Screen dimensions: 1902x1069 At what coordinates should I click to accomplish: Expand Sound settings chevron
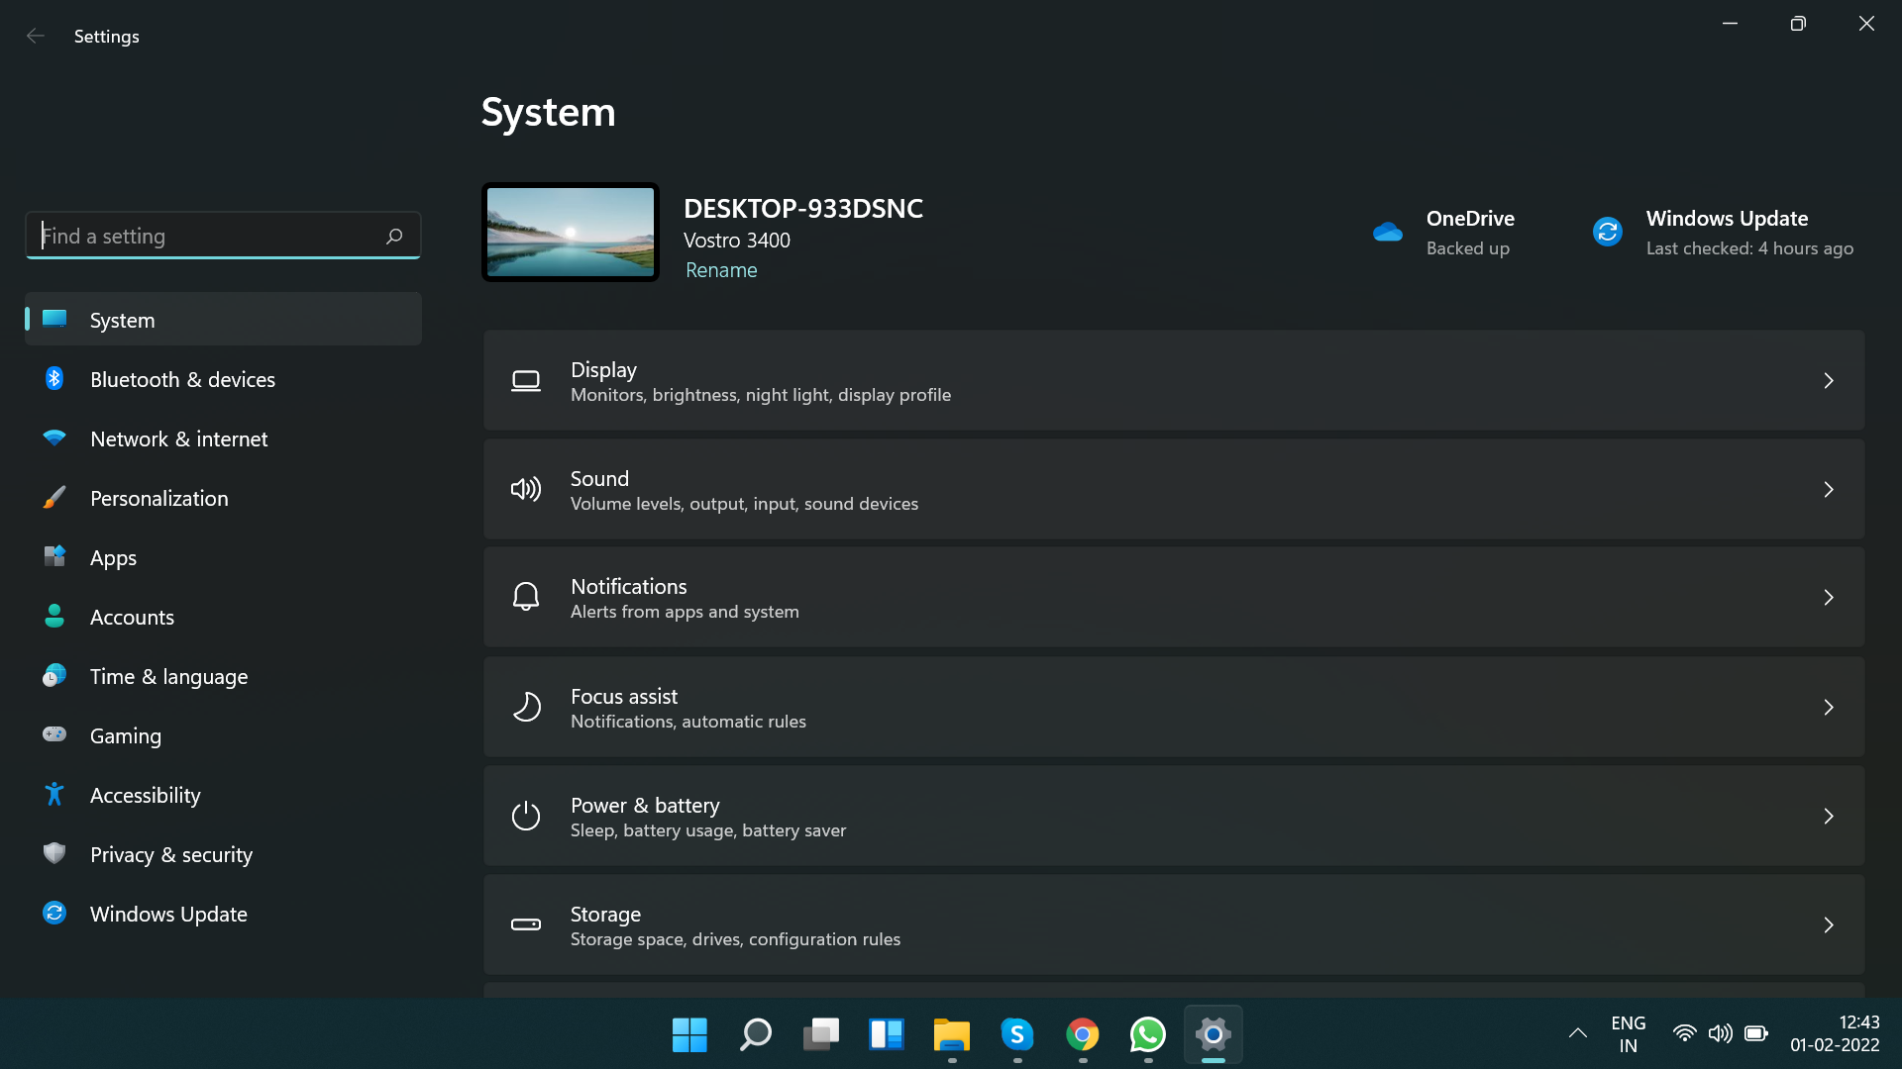point(1828,490)
